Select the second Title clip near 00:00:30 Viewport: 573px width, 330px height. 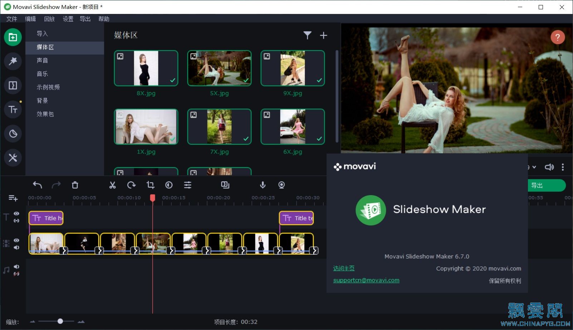coord(297,218)
